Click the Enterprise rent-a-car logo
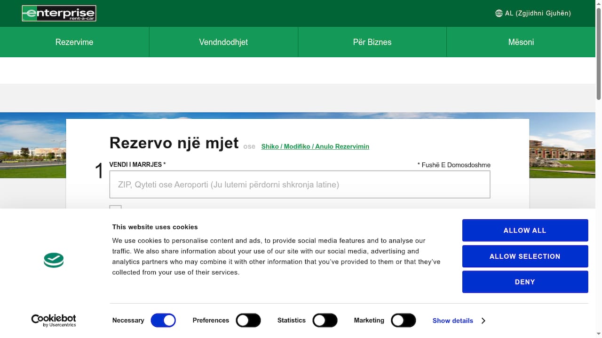Screen dimensions: 602x338 coord(58,13)
